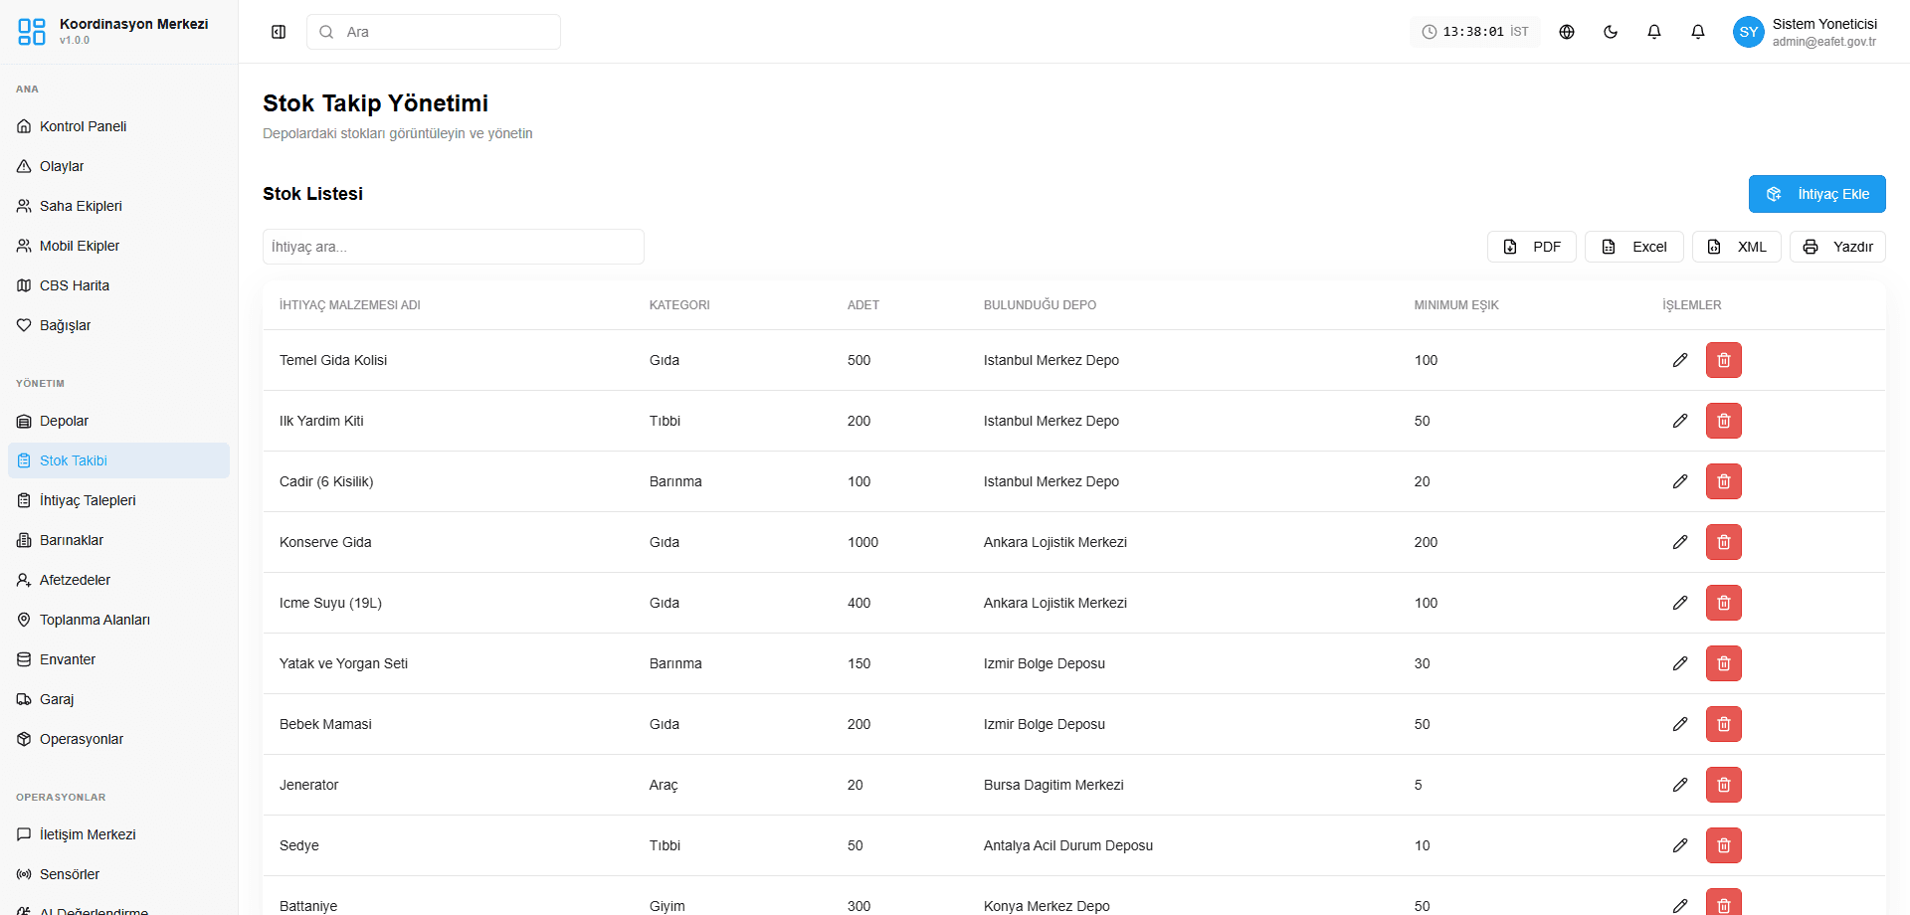Screen dimensions: 1910x915
Task: Delete the Temel Gida Kolisi row
Action: click(1724, 360)
